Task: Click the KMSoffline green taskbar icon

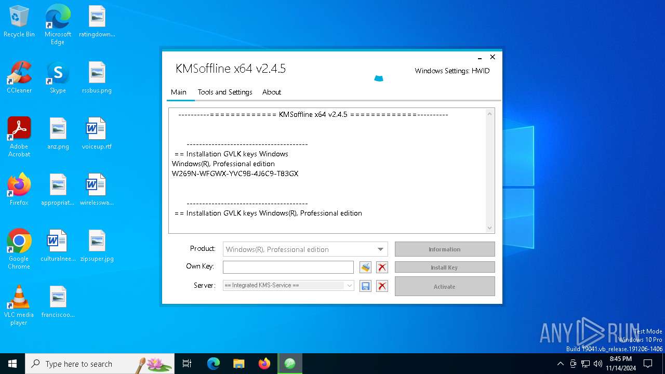Action: coord(290,364)
